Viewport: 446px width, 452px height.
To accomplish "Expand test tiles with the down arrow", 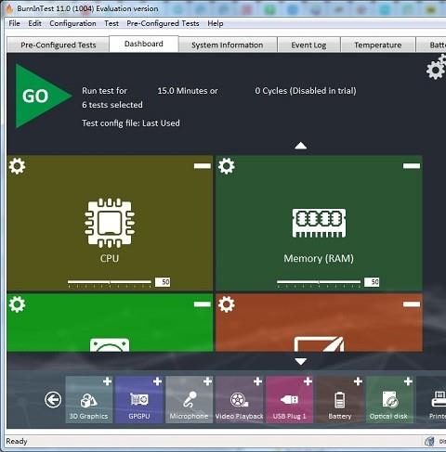I will [301, 361].
